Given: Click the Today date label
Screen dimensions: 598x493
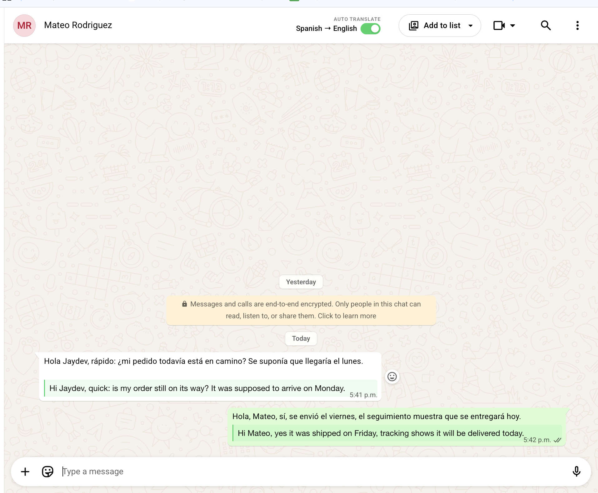Looking at the screenshot, I should point(301,339).
